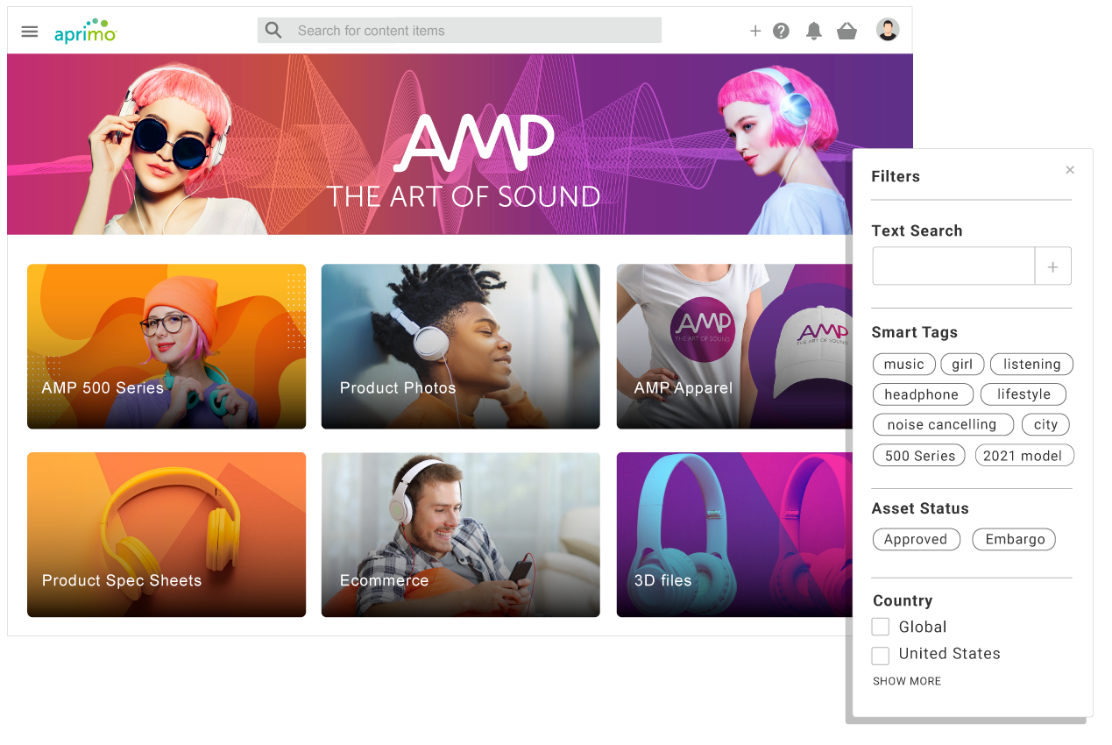Open the help question mark icon
The height and width of the screenshot is (745, 1112).
pos(781,30)
